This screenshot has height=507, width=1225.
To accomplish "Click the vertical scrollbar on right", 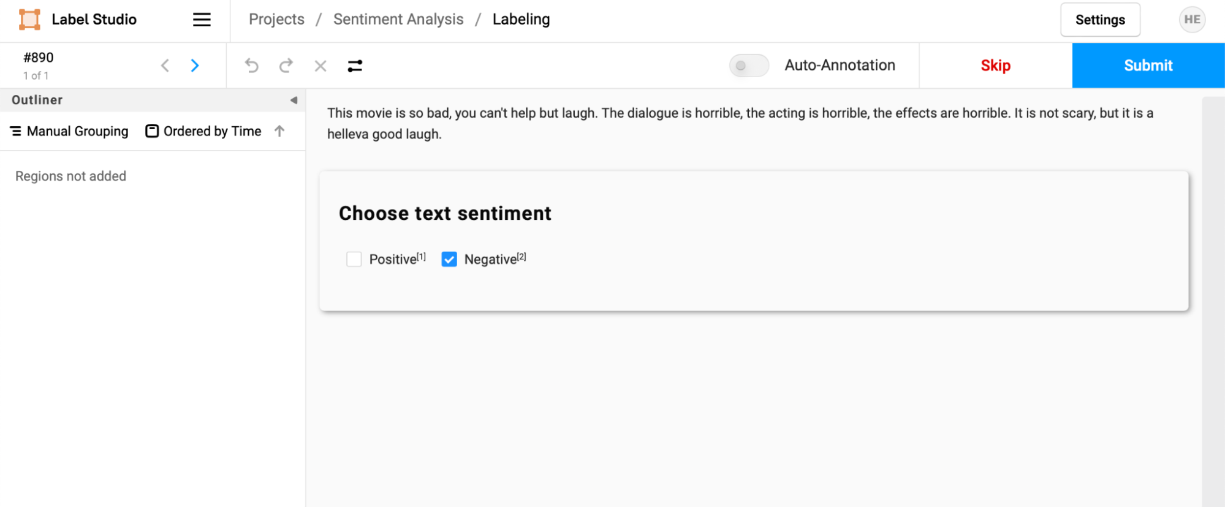I will 1213,301.
